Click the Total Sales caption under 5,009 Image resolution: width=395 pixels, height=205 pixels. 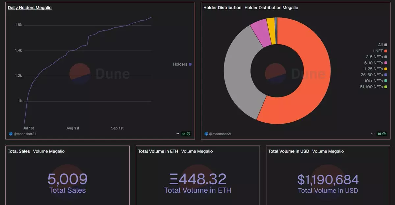[67, 190]
